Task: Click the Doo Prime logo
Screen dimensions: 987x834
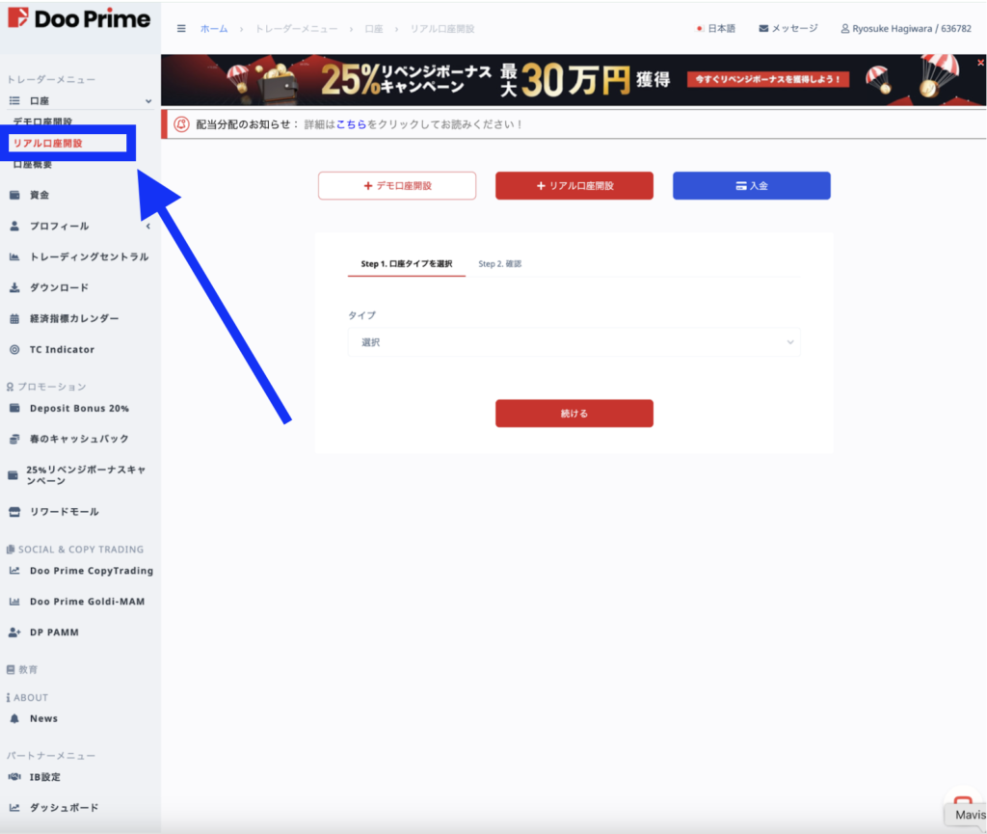Action: click(79, 18)
